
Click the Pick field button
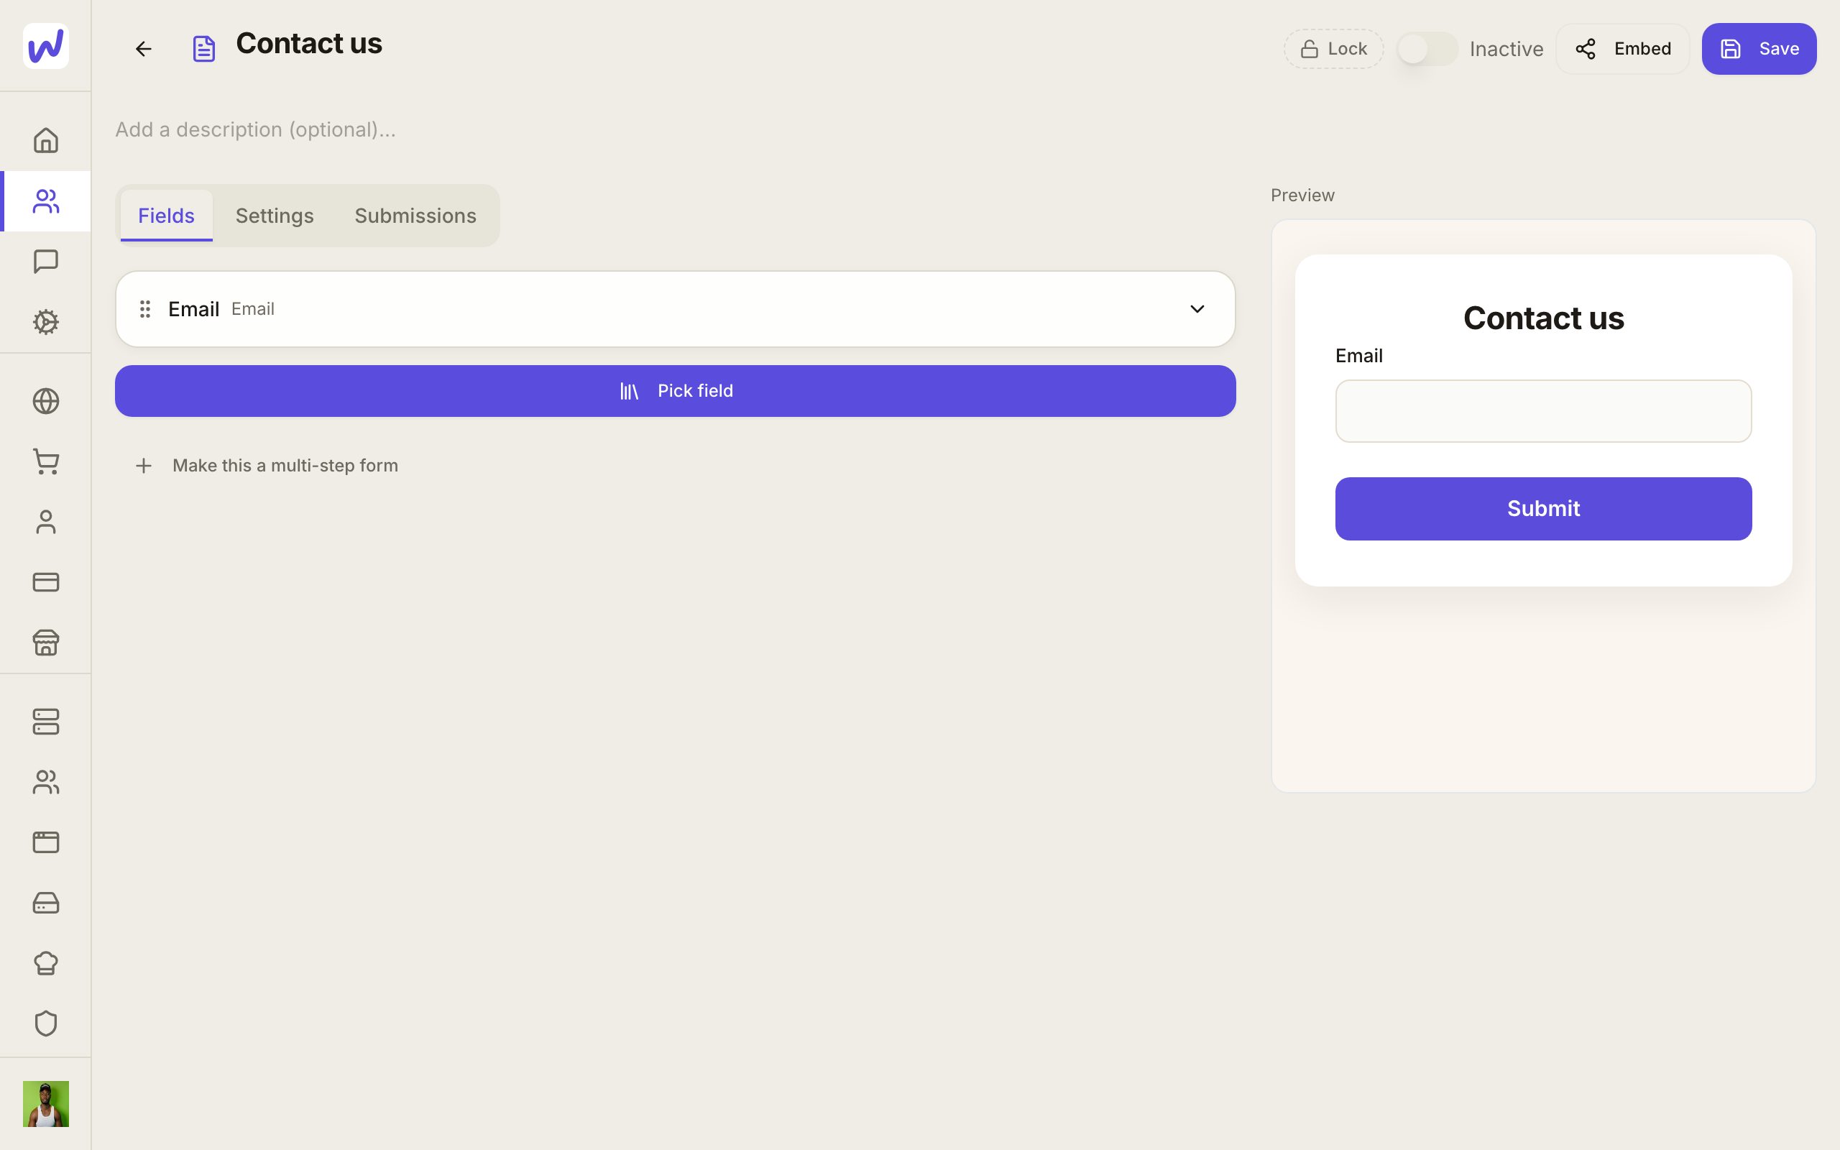[675, 391]
